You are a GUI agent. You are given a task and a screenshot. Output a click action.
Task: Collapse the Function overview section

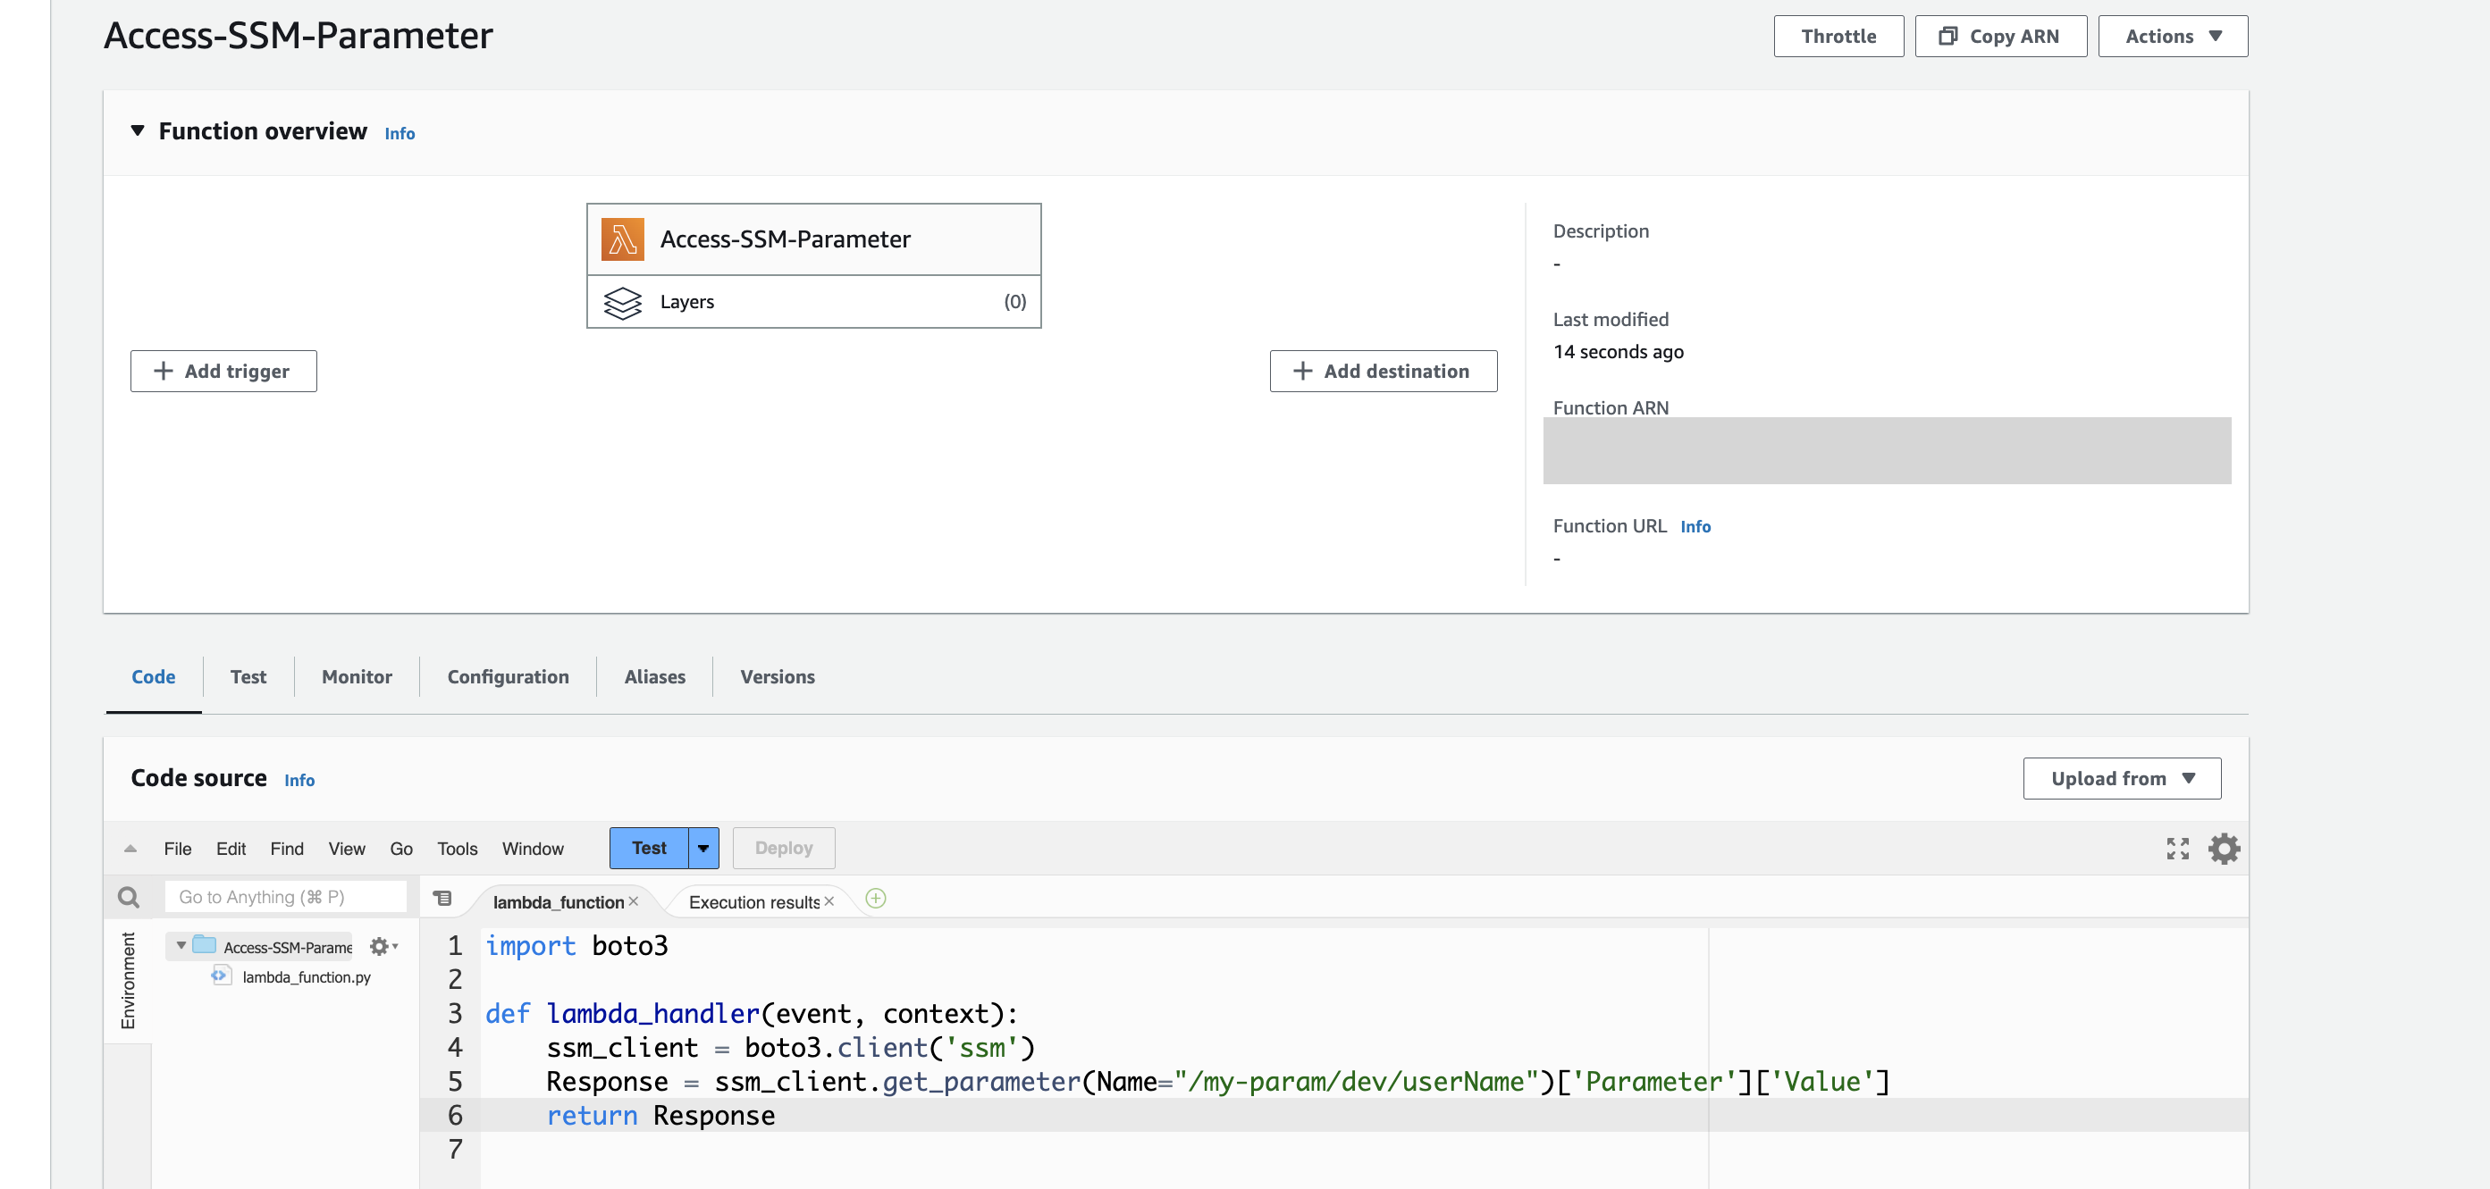pyautogui.click(x=138, y=130)
